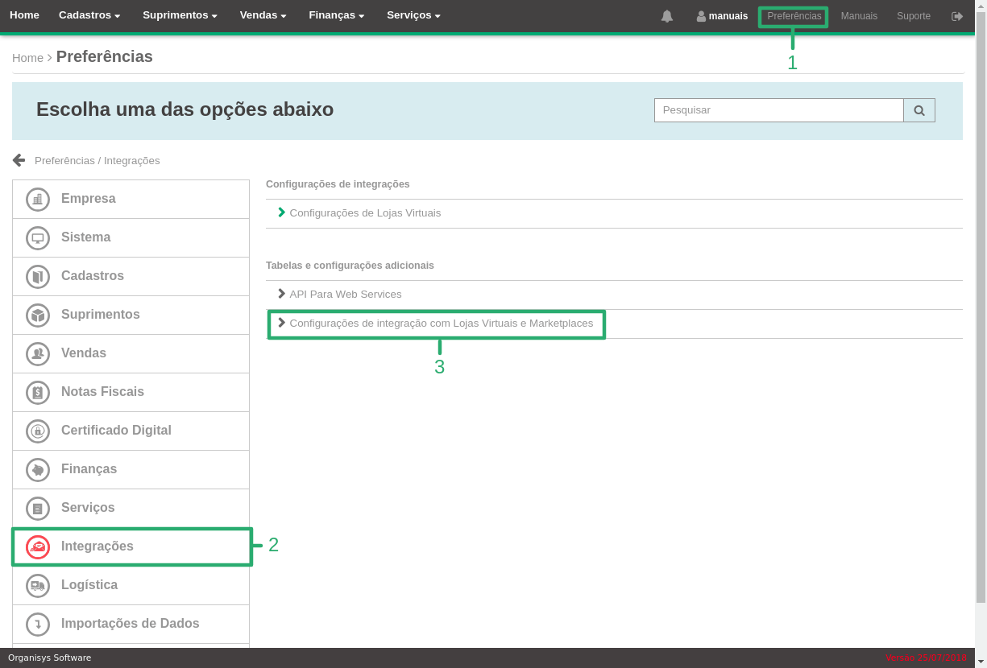Select the Finanças piggy bank icon

pyautogui.click(x=38, y=469)
